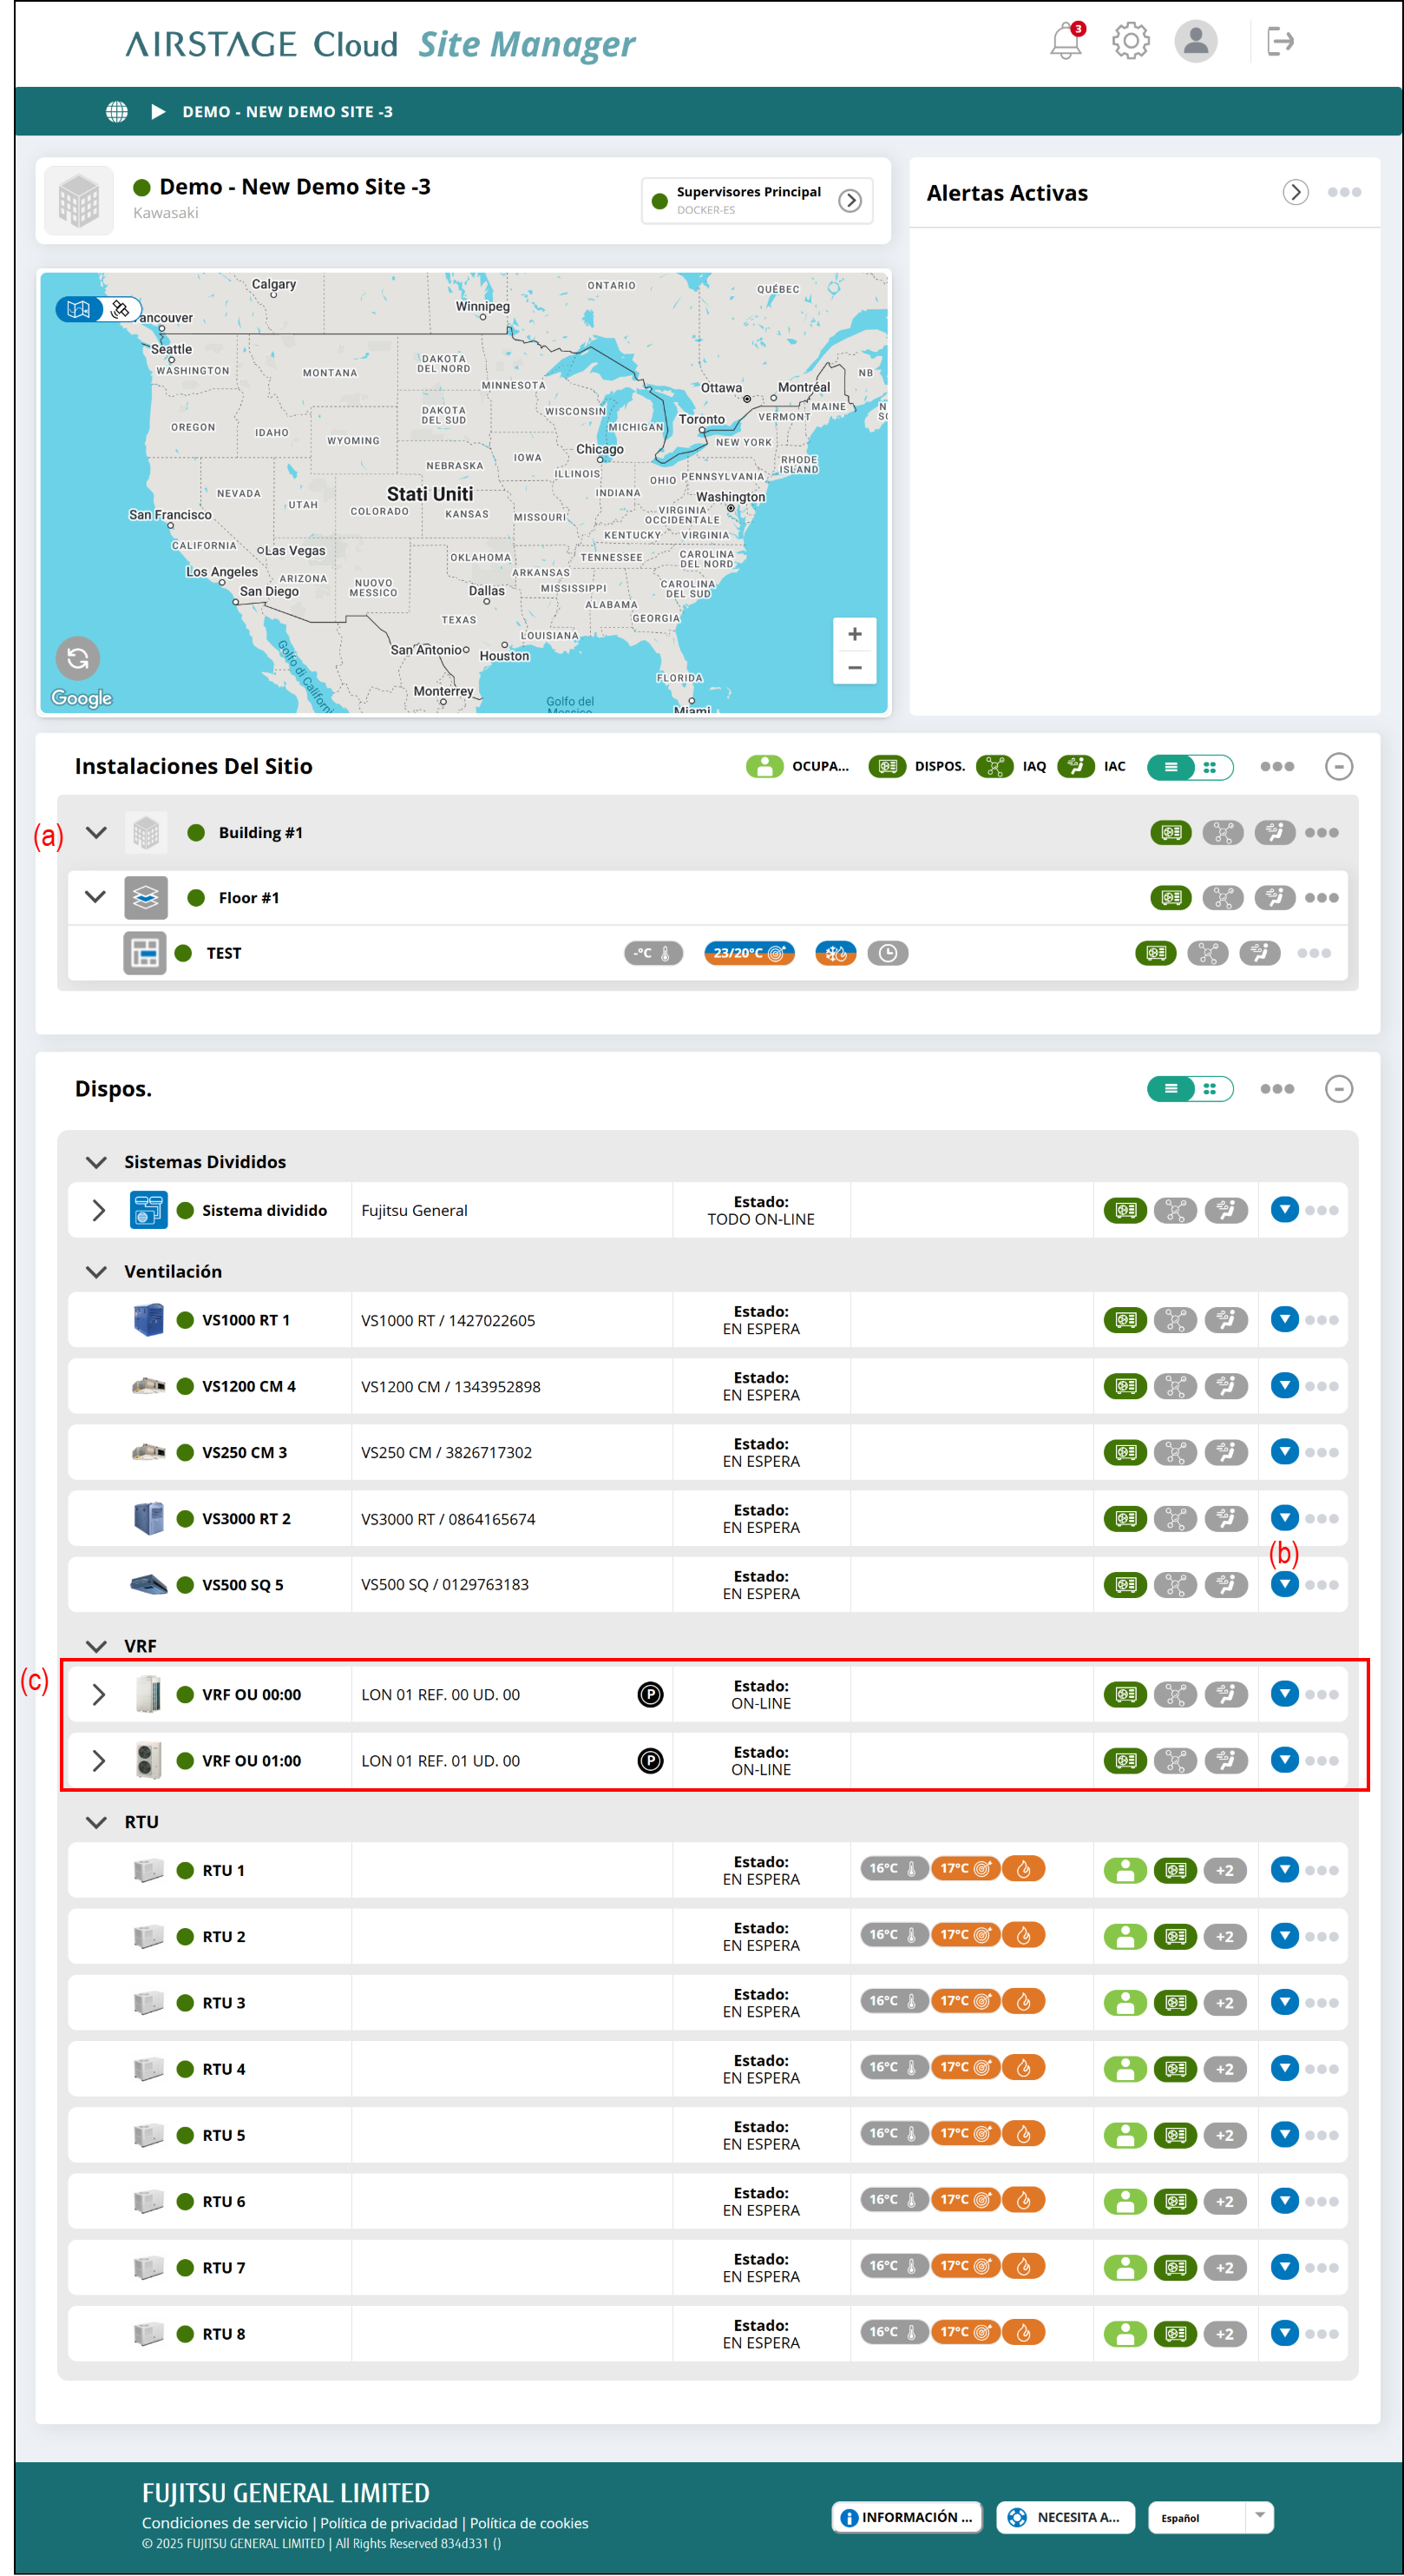
Task: Open the Alertas Activas three-dot menu
Action: pyautogui.click(x=1344, y=192)
